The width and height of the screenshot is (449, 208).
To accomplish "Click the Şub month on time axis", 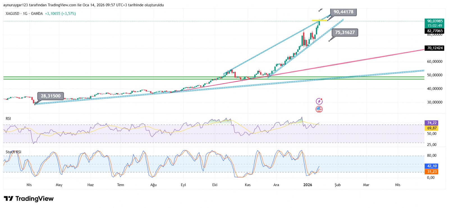I will pyautogui.click(x=338, y=185).
